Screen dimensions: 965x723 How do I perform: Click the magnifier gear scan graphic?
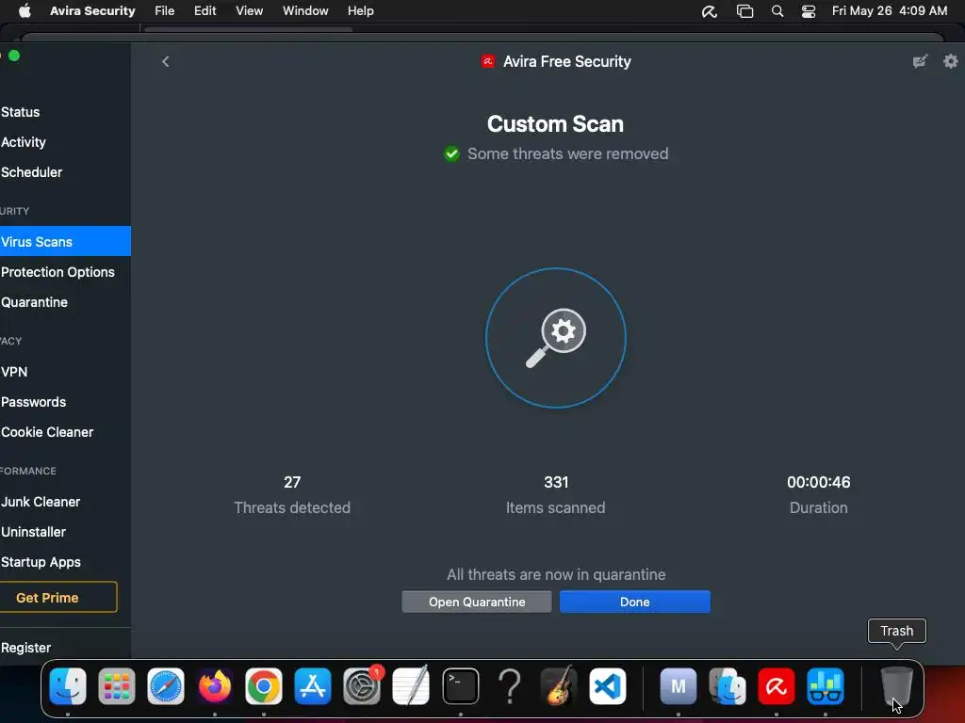[x=556, y=338]
